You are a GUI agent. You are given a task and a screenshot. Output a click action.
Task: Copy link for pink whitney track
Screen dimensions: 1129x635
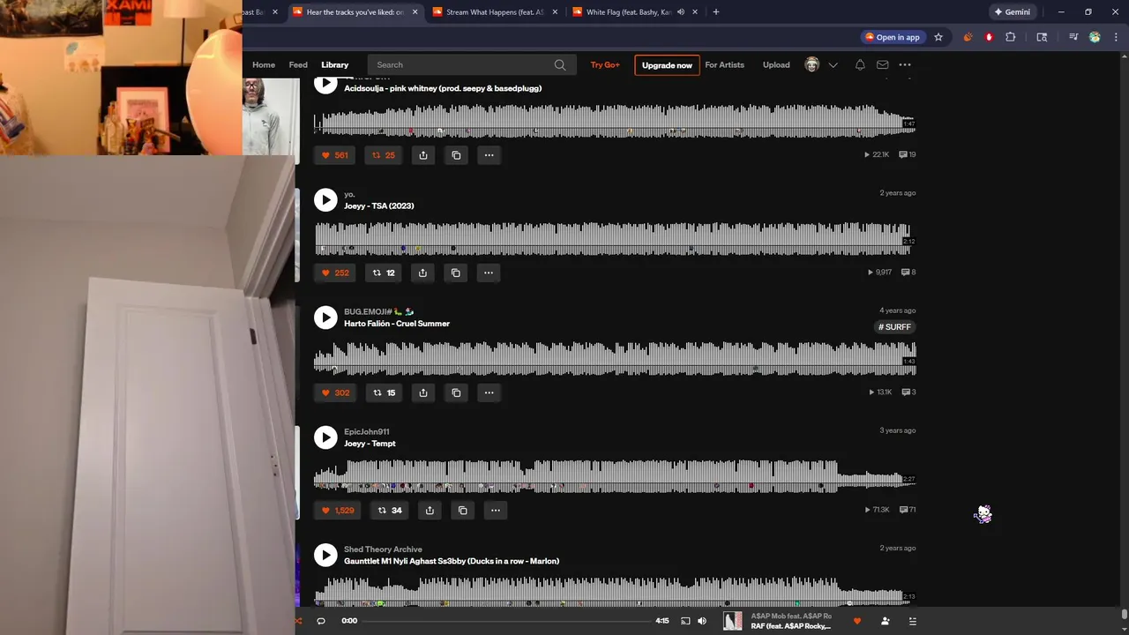pyautogui.click(x=456, y=155)
